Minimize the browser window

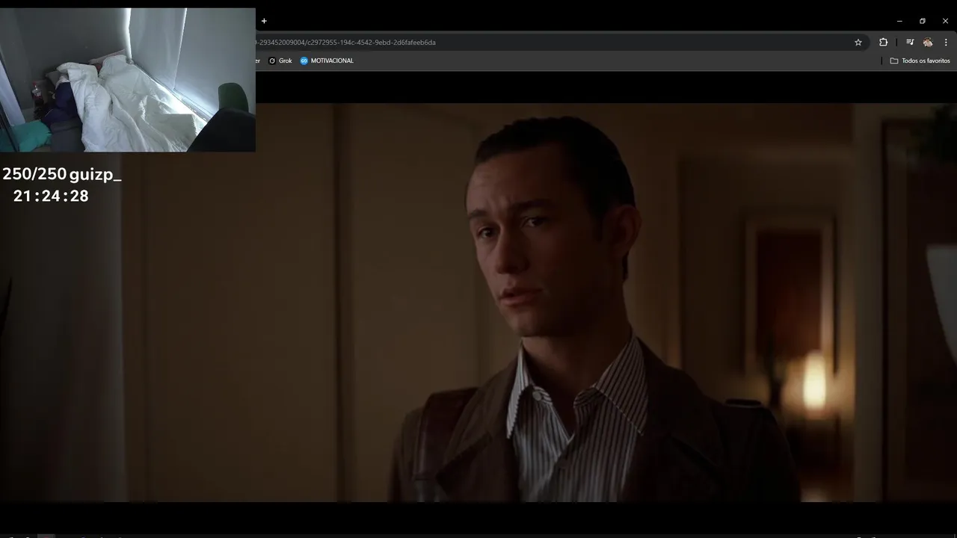coord(899,21)
